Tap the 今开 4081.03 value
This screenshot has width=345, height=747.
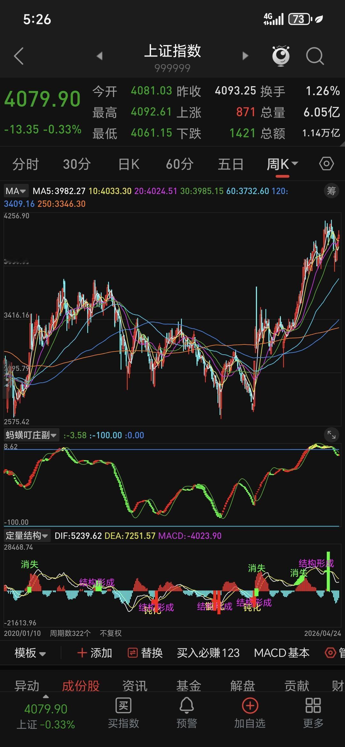(x=151, y=91)
